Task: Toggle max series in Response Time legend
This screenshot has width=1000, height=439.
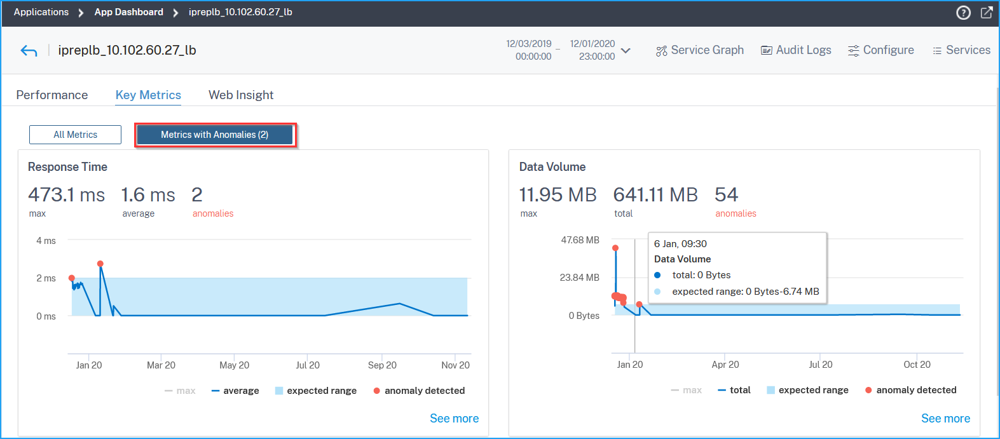Action: tap(180, 391)
